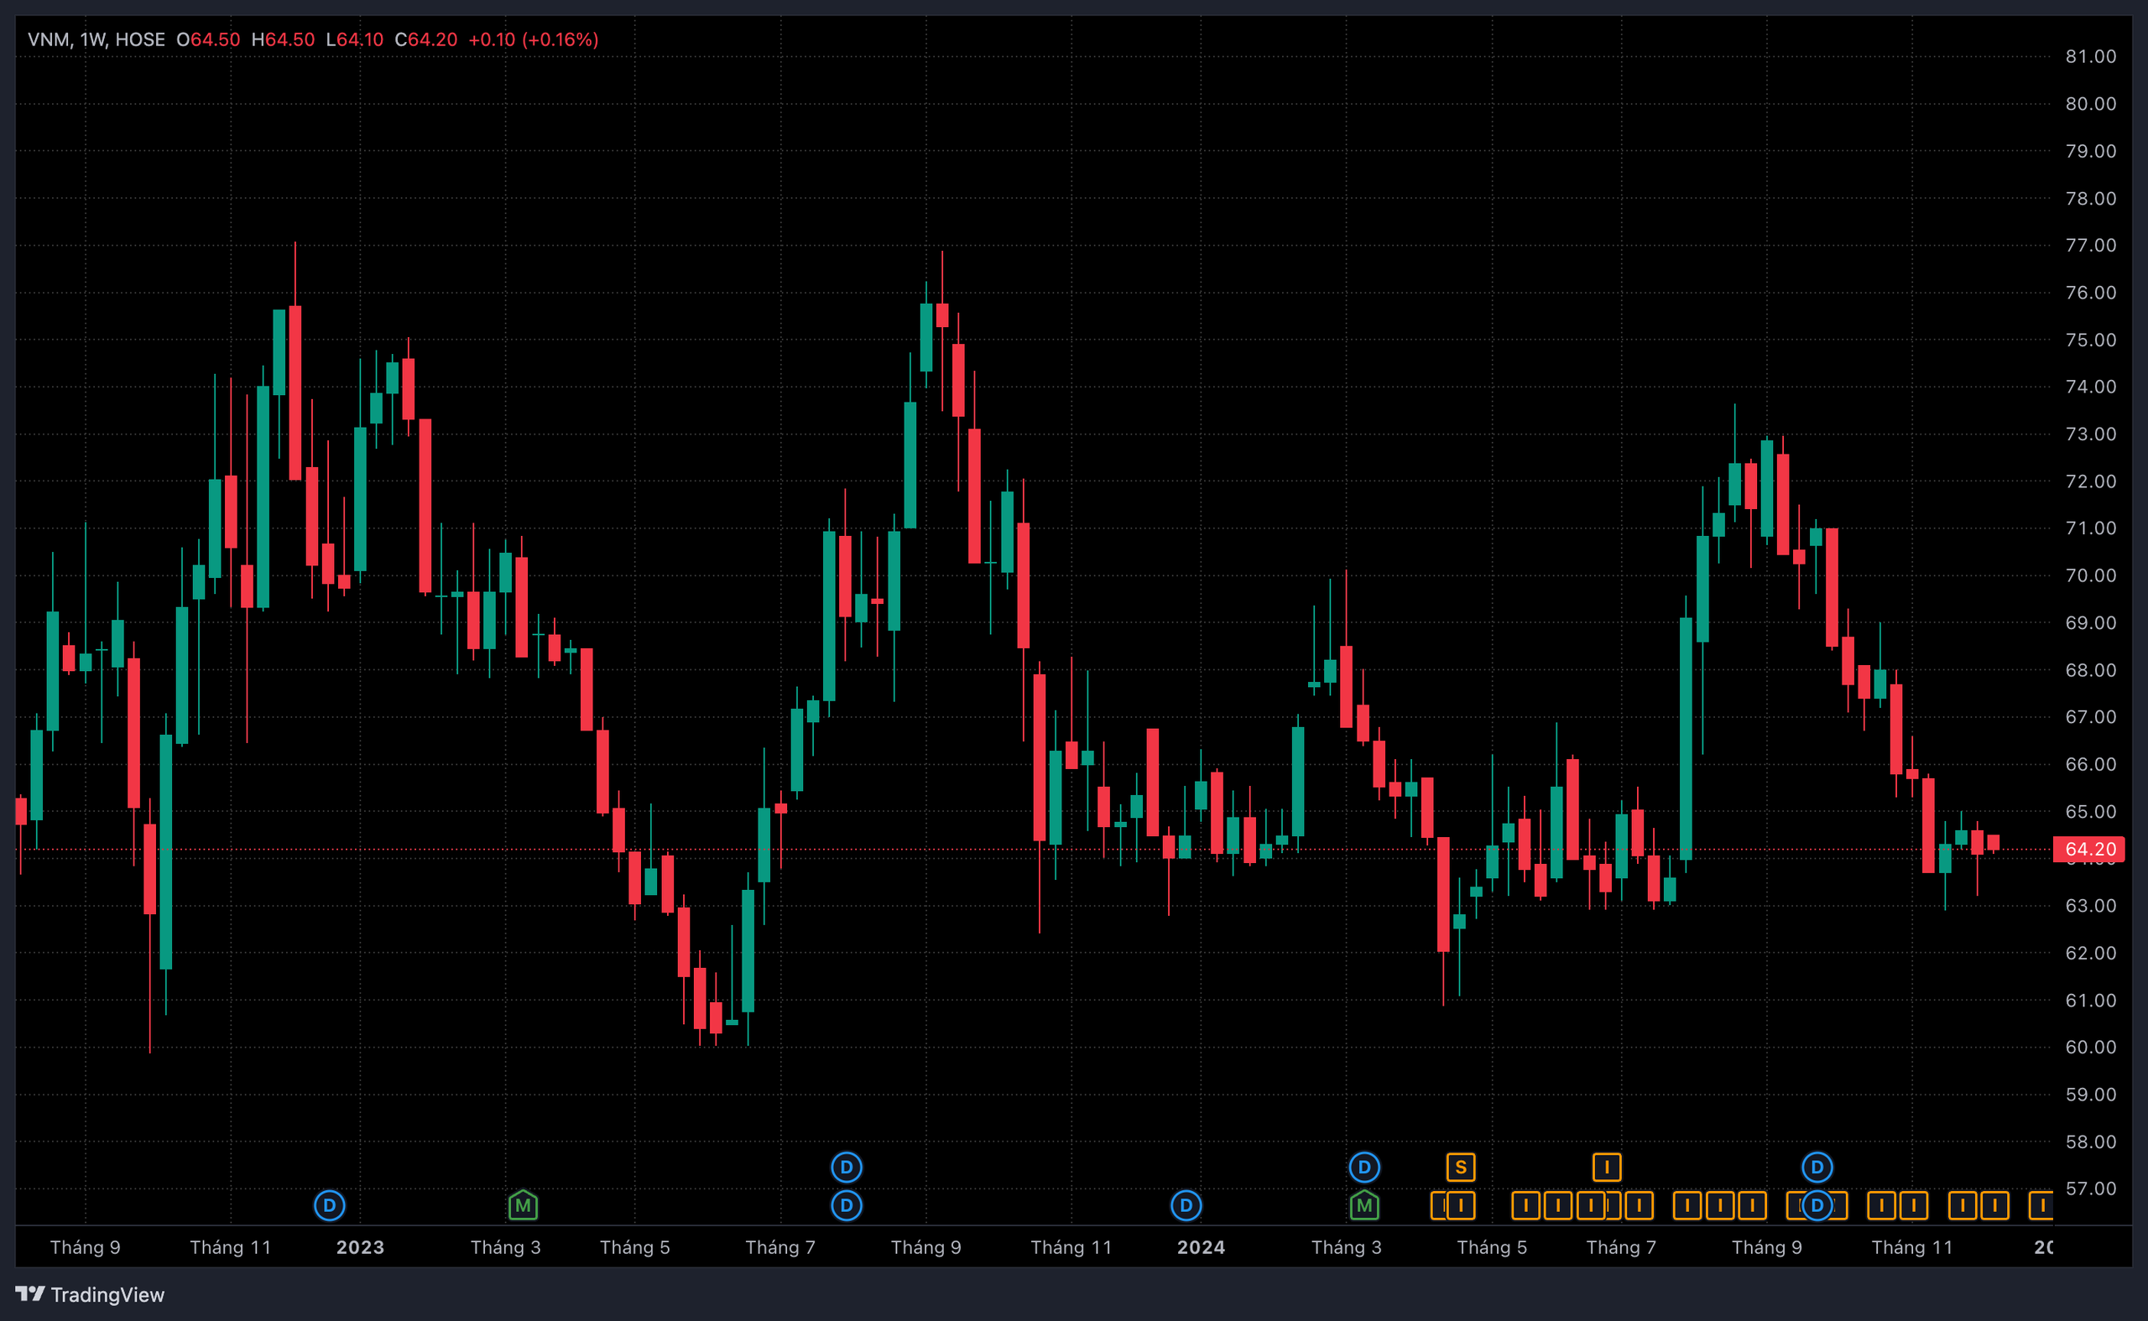Click the 77.00 price axis label
The image size is (2148, 1321).
(2090, 246)
